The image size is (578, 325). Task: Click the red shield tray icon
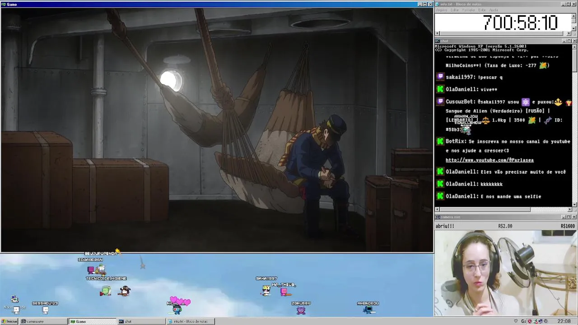point(530,321)
